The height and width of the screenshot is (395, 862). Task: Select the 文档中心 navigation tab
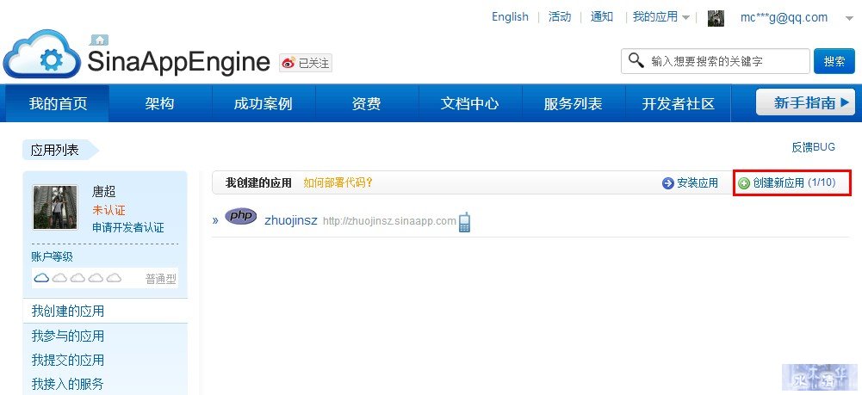[x=470, y=103]
